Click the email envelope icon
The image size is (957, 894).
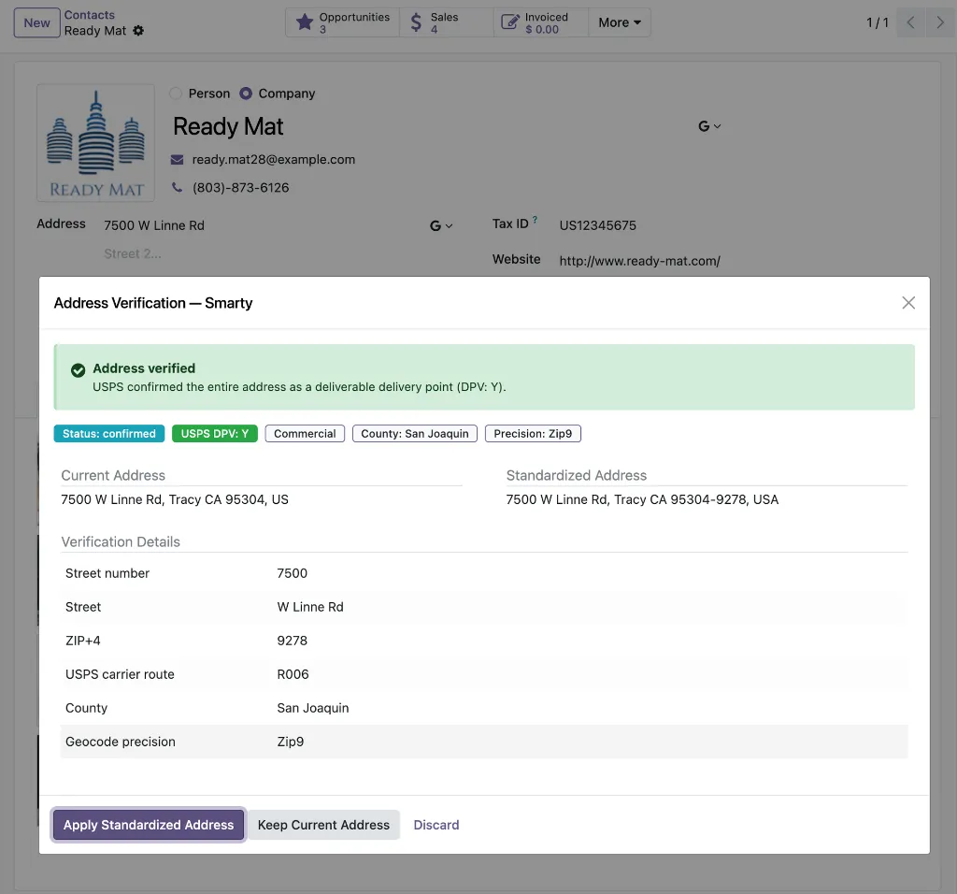177,160
